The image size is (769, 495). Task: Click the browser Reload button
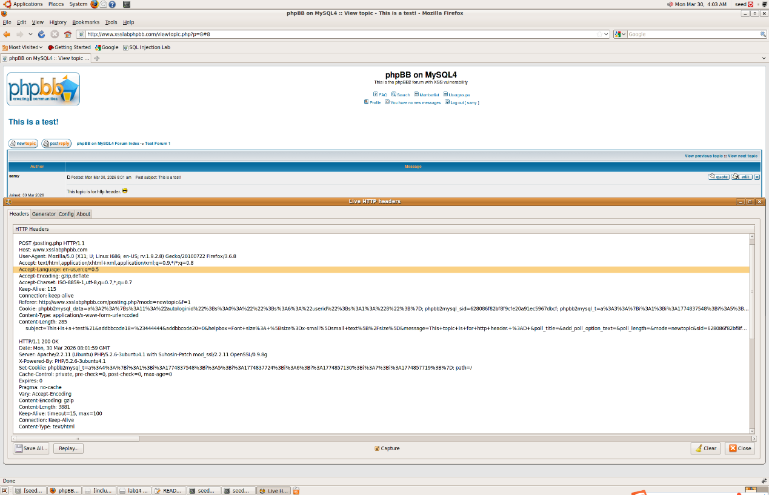click(41, 35)
